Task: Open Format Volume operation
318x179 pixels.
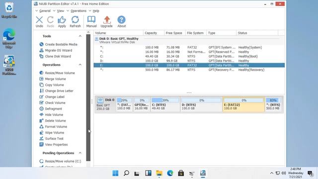Action: tap(53, 127)
